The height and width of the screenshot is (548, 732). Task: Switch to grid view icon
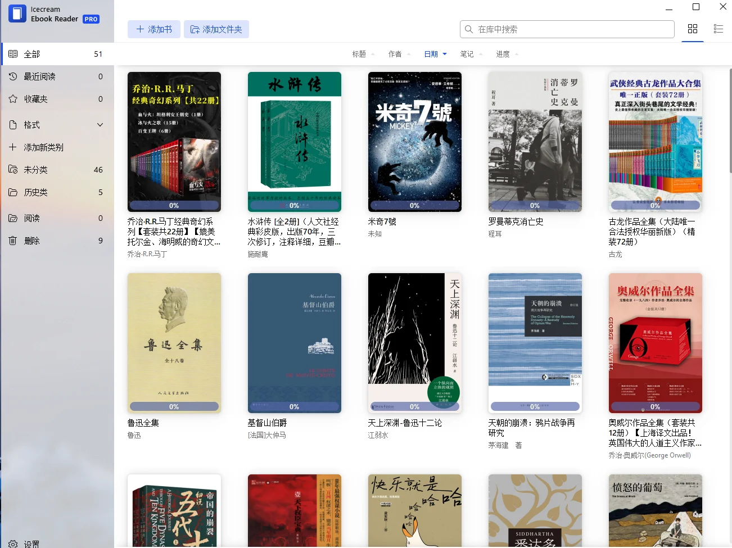click(x=693, y=29)
